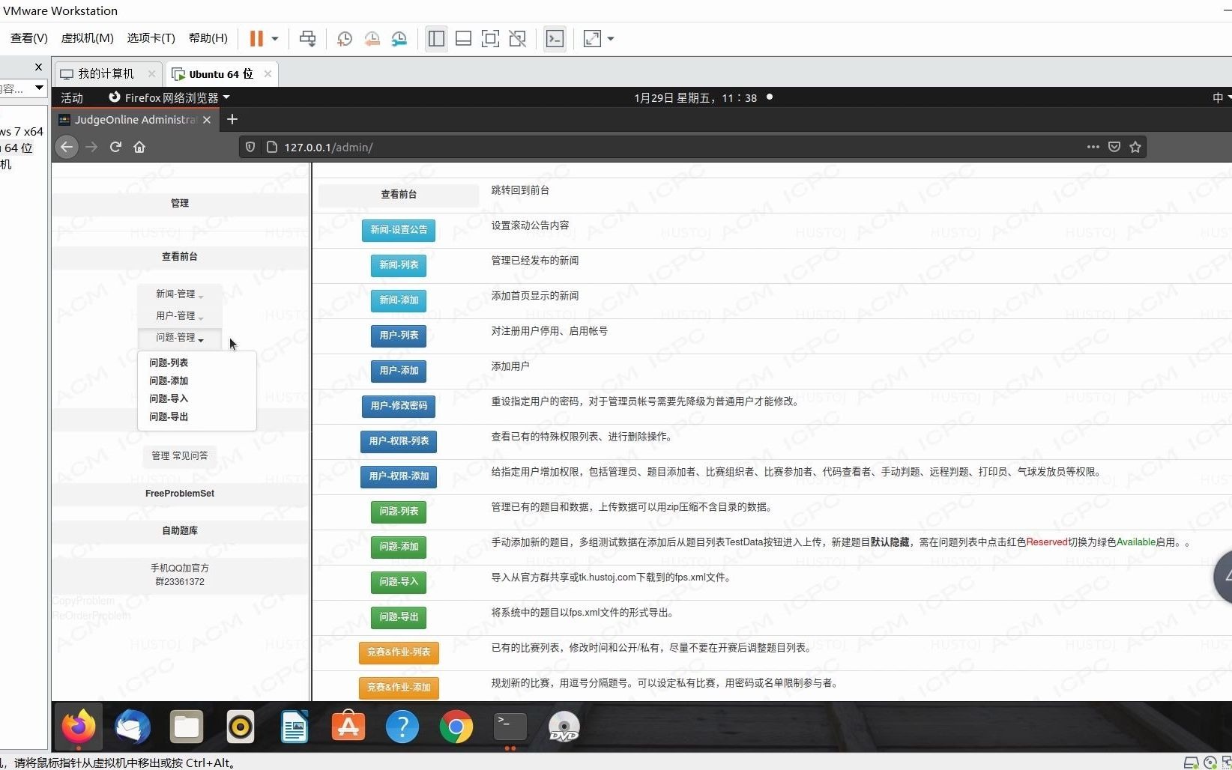The width and height of the screenshot is (1232, 770).
Task: Open a new Firefox tab
Action: tap(232, 119)
